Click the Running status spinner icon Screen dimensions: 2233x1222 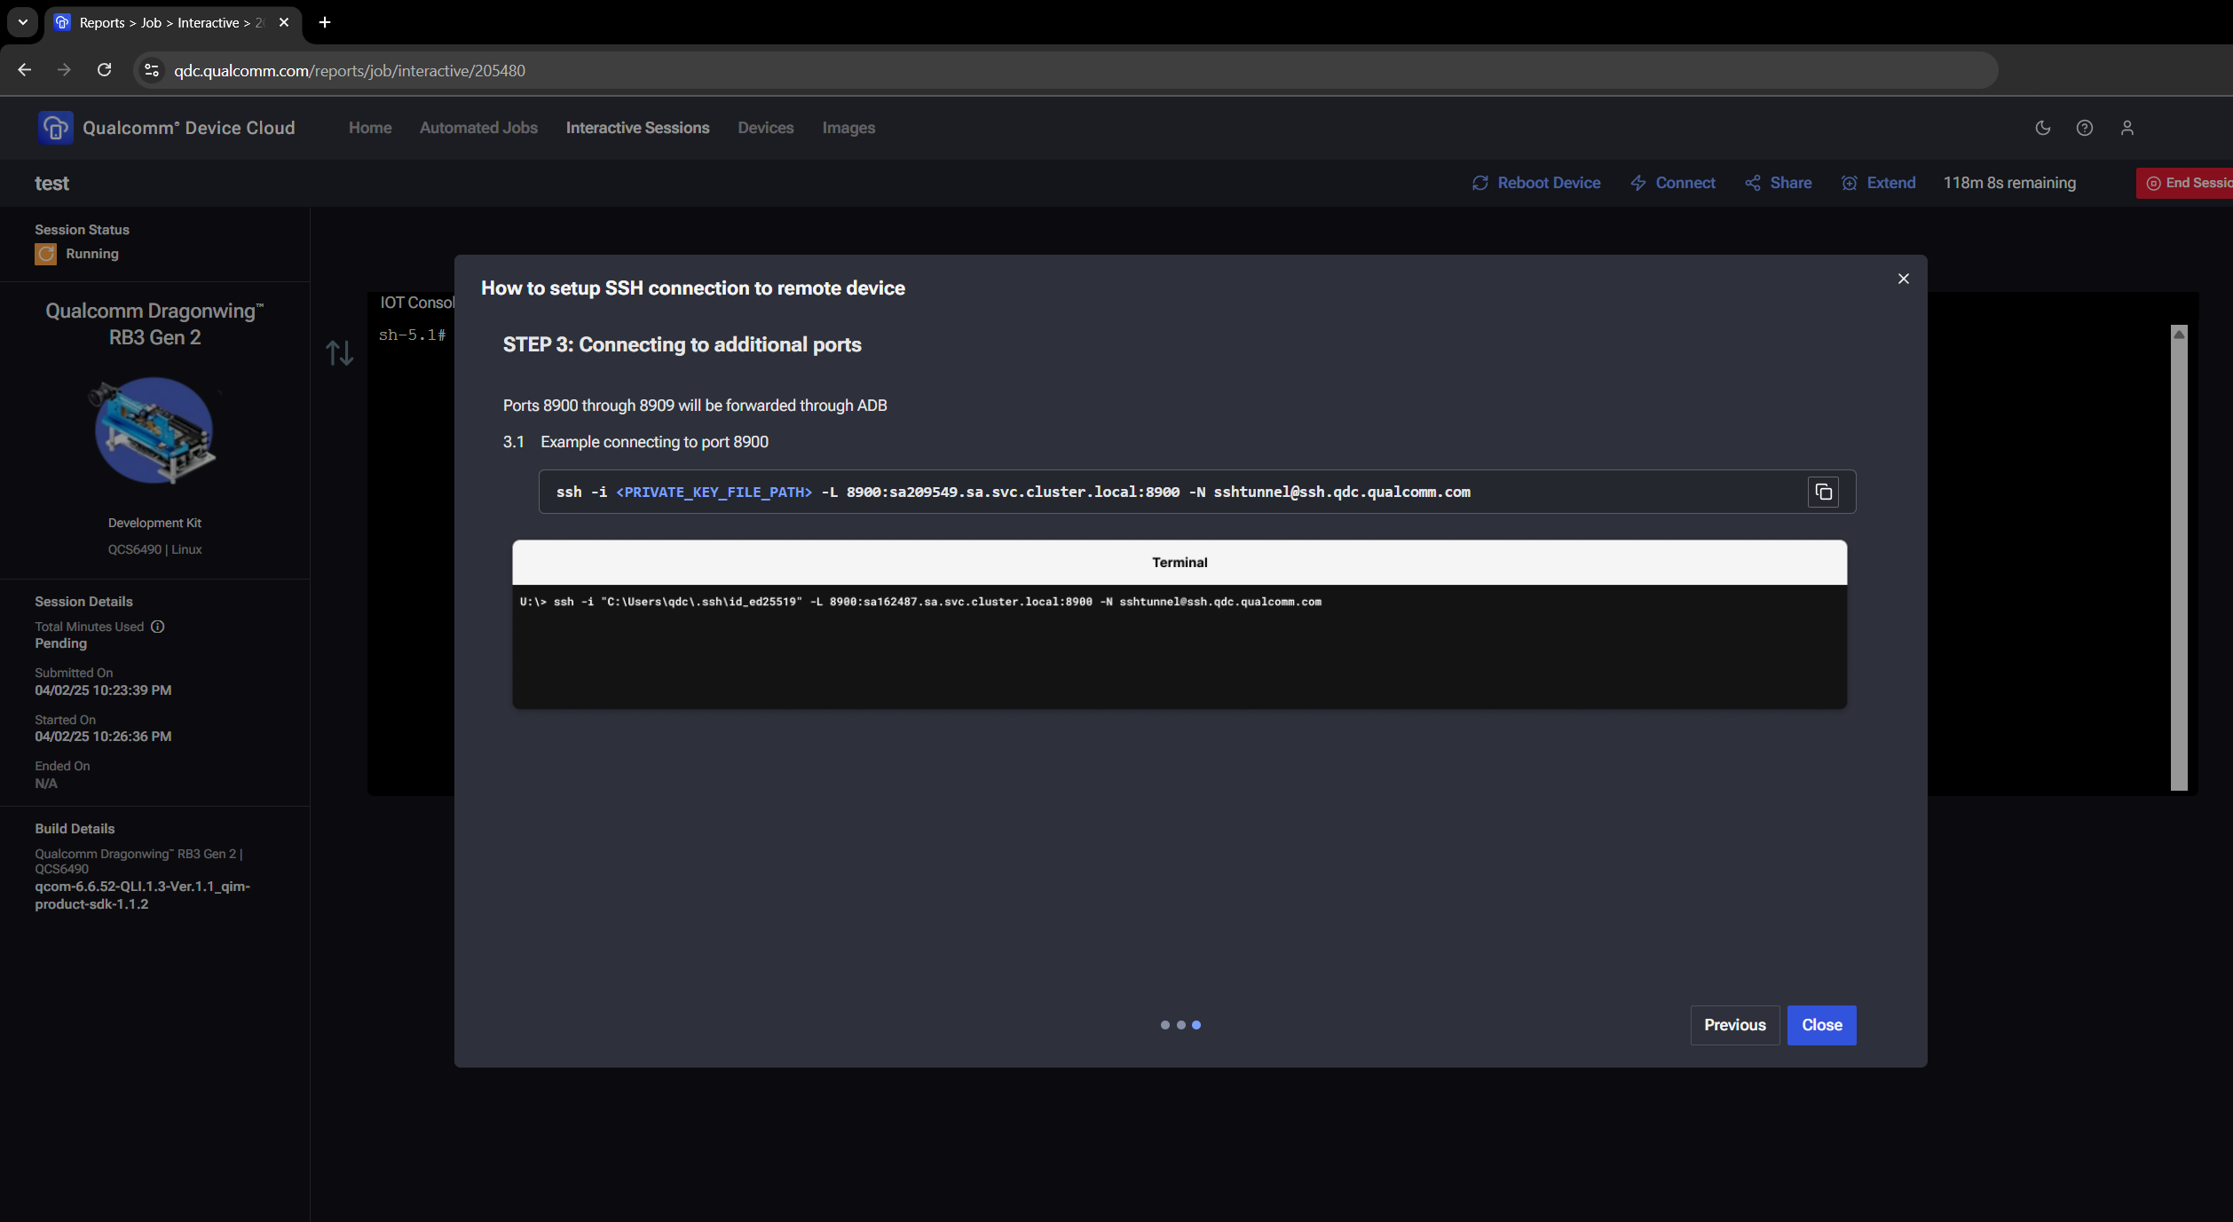[45, 254]
